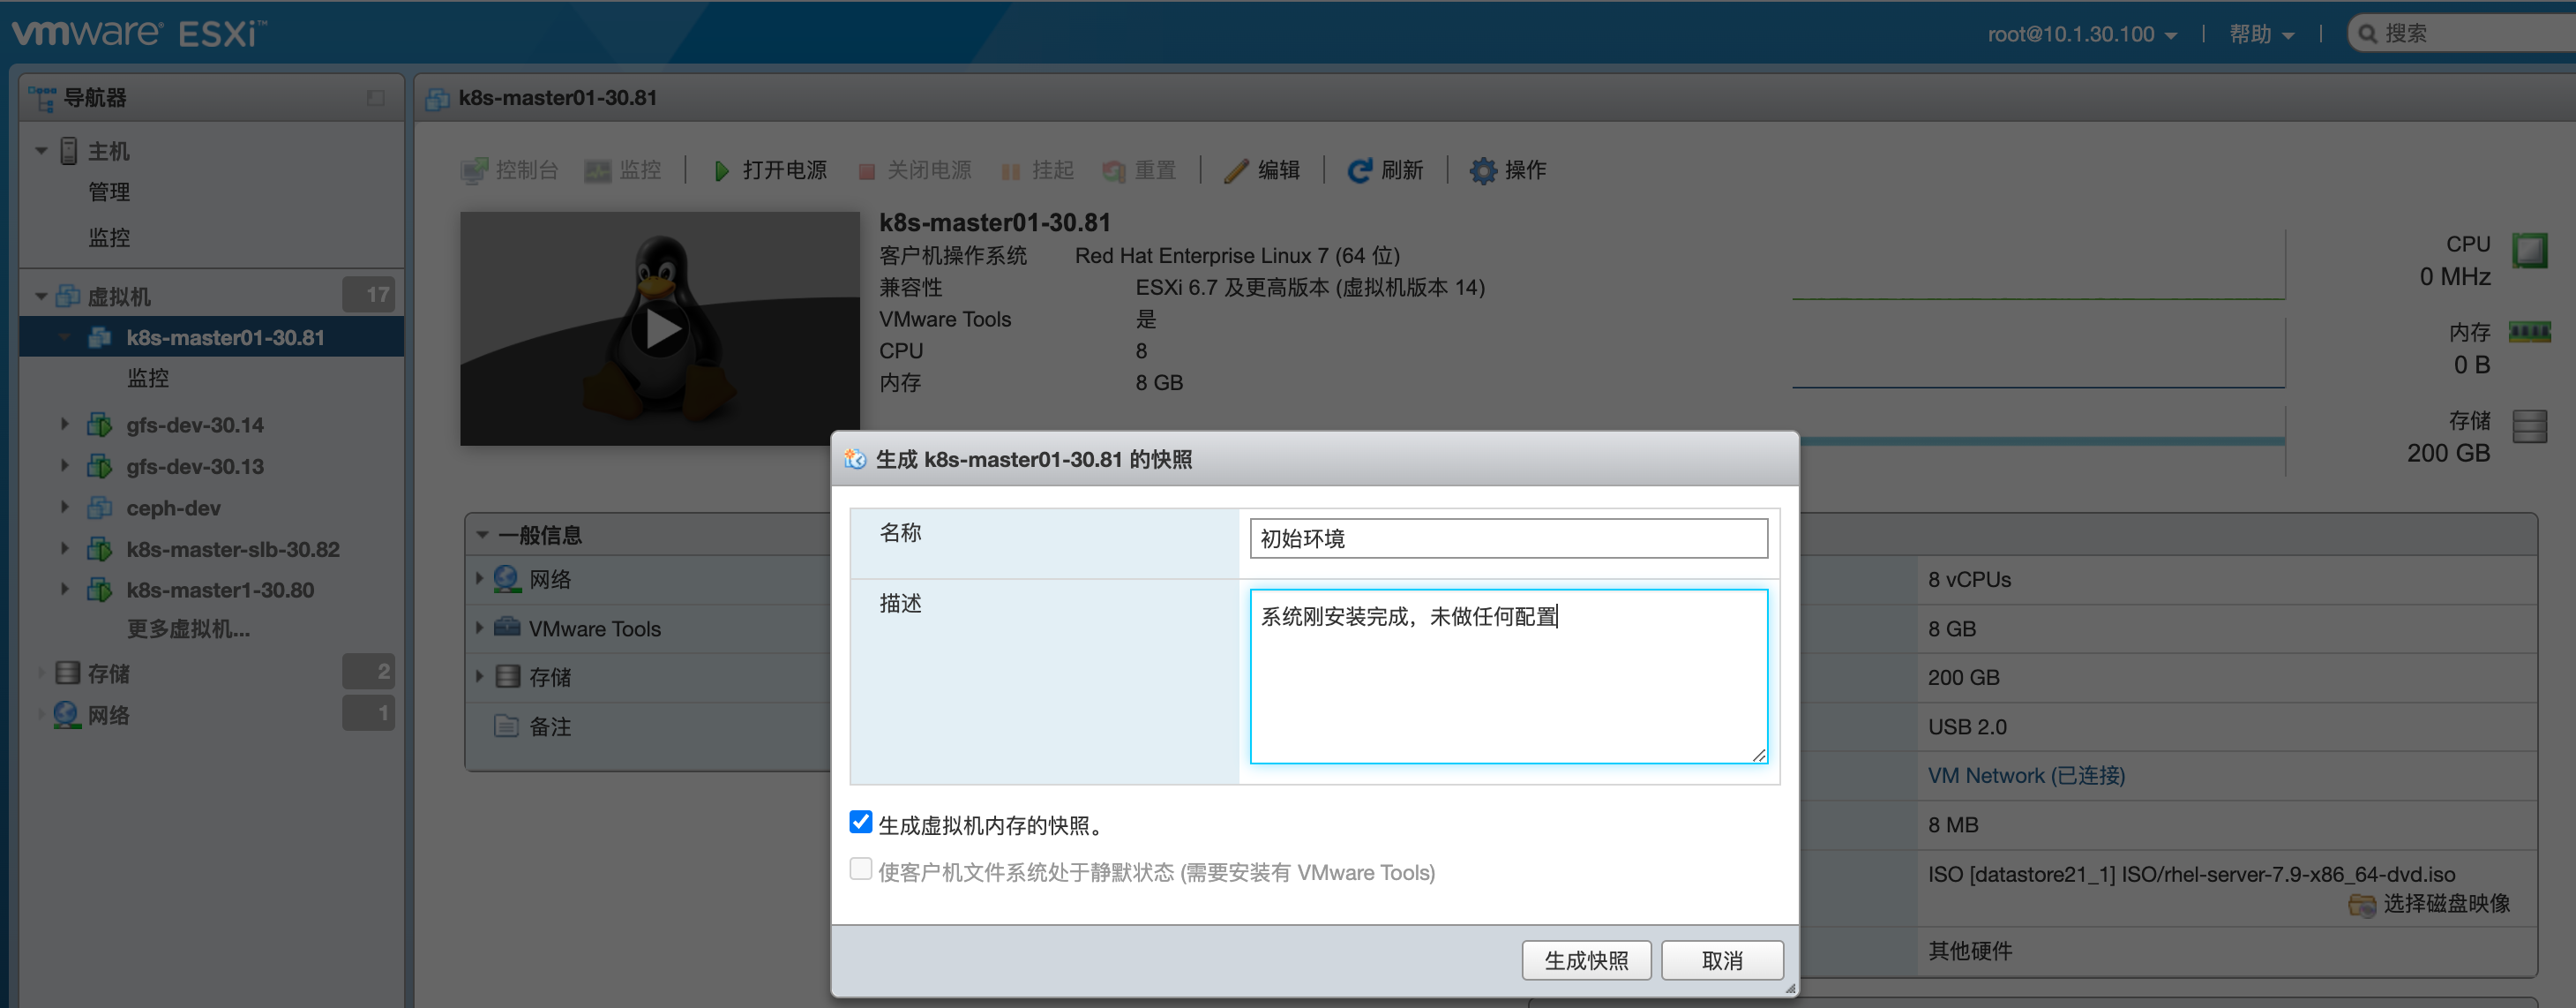The image size is (2576, 1008).
Task: Click the pencil 编辑 edit icon
Action: tap(1236, 171)
